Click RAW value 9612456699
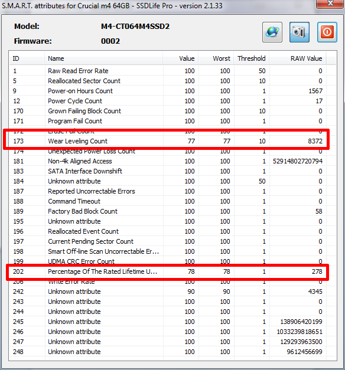Screen dimensions: 345x370 (x=305, y=352)
